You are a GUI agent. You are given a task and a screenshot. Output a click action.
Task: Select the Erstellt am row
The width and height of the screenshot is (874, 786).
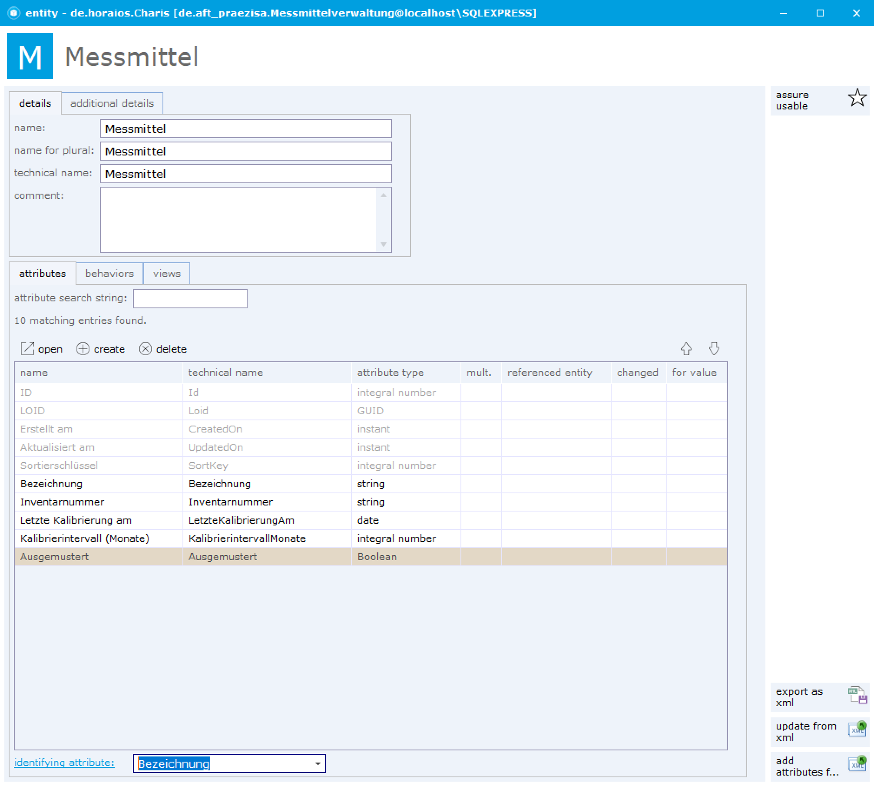tap(371, 429)
